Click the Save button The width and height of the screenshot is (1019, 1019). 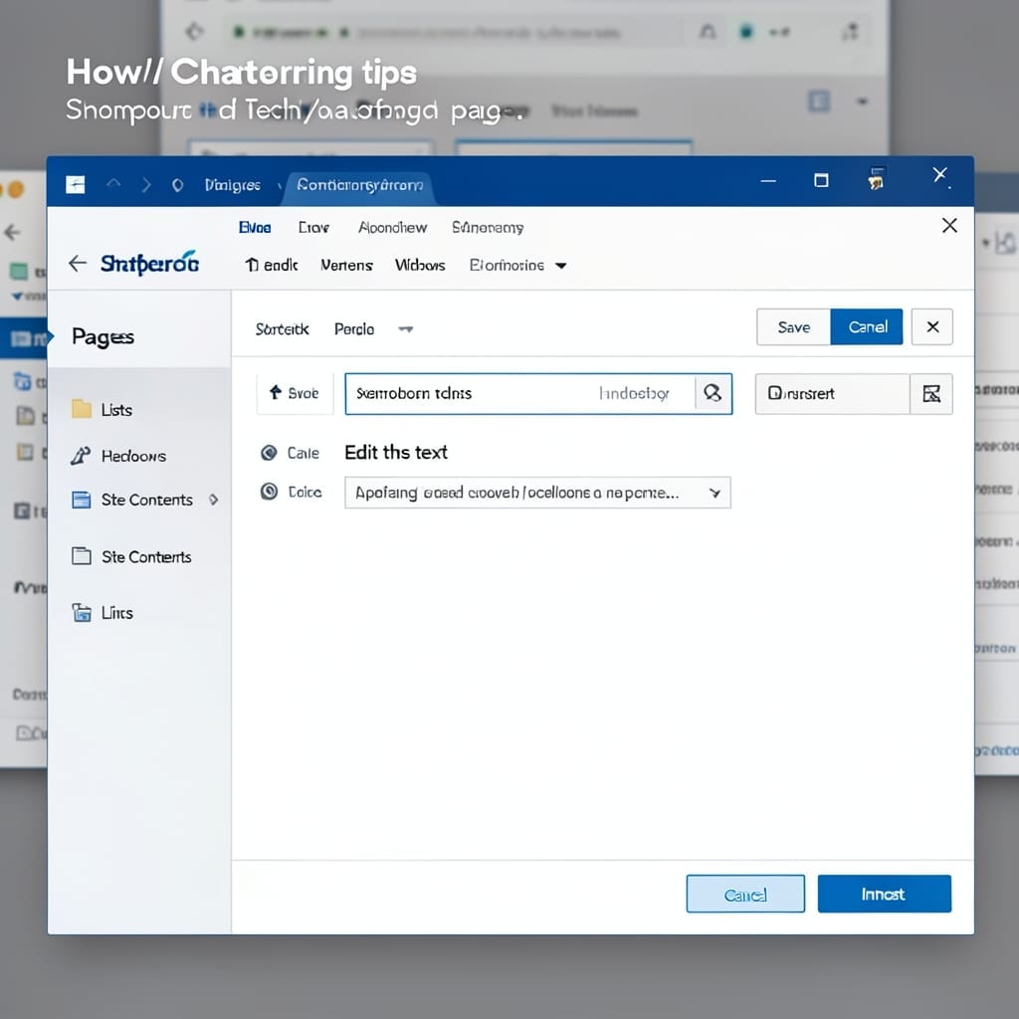[793, 326]
